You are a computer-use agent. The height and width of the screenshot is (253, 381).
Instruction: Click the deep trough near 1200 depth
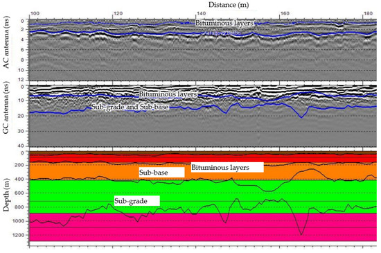(301, 233)
